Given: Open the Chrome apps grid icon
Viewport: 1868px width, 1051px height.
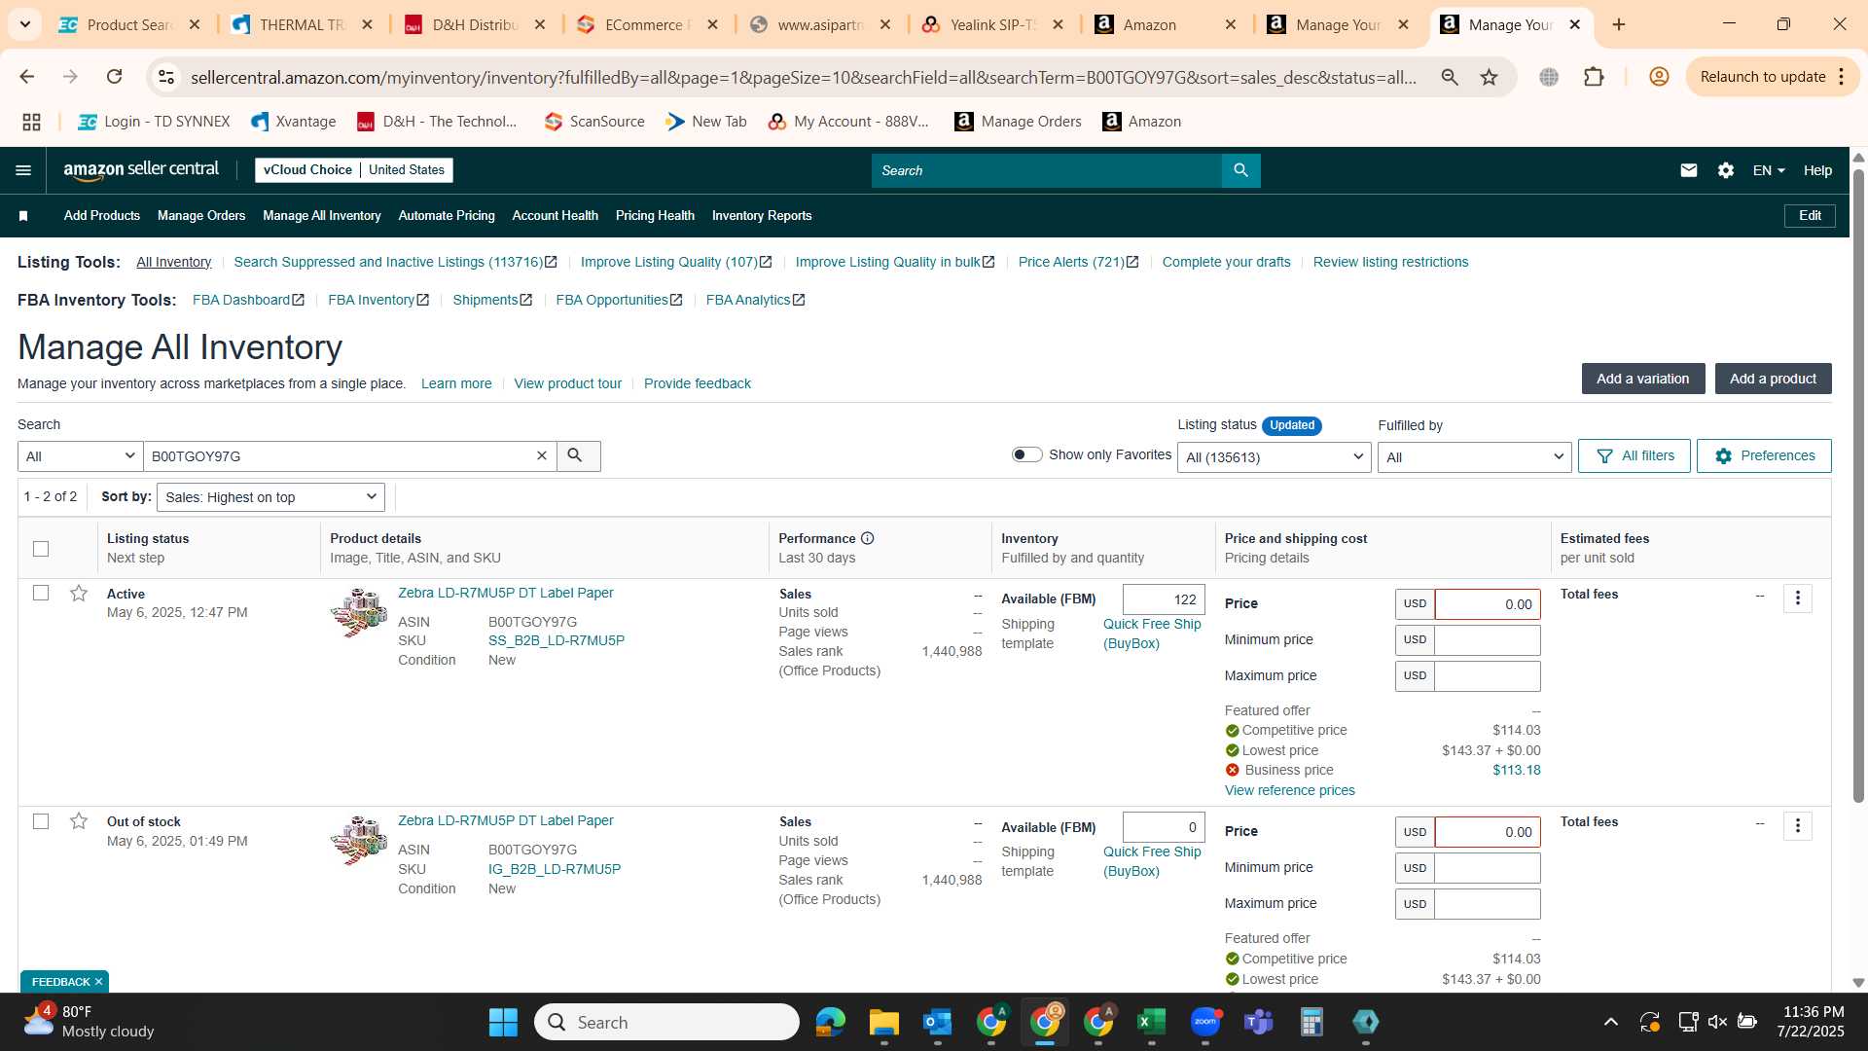Looking at the screenshot, I should [31, 122].
